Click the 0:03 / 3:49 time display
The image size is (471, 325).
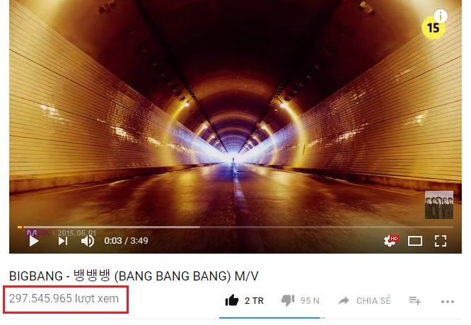pyautogui.click(x=126, y=241)
